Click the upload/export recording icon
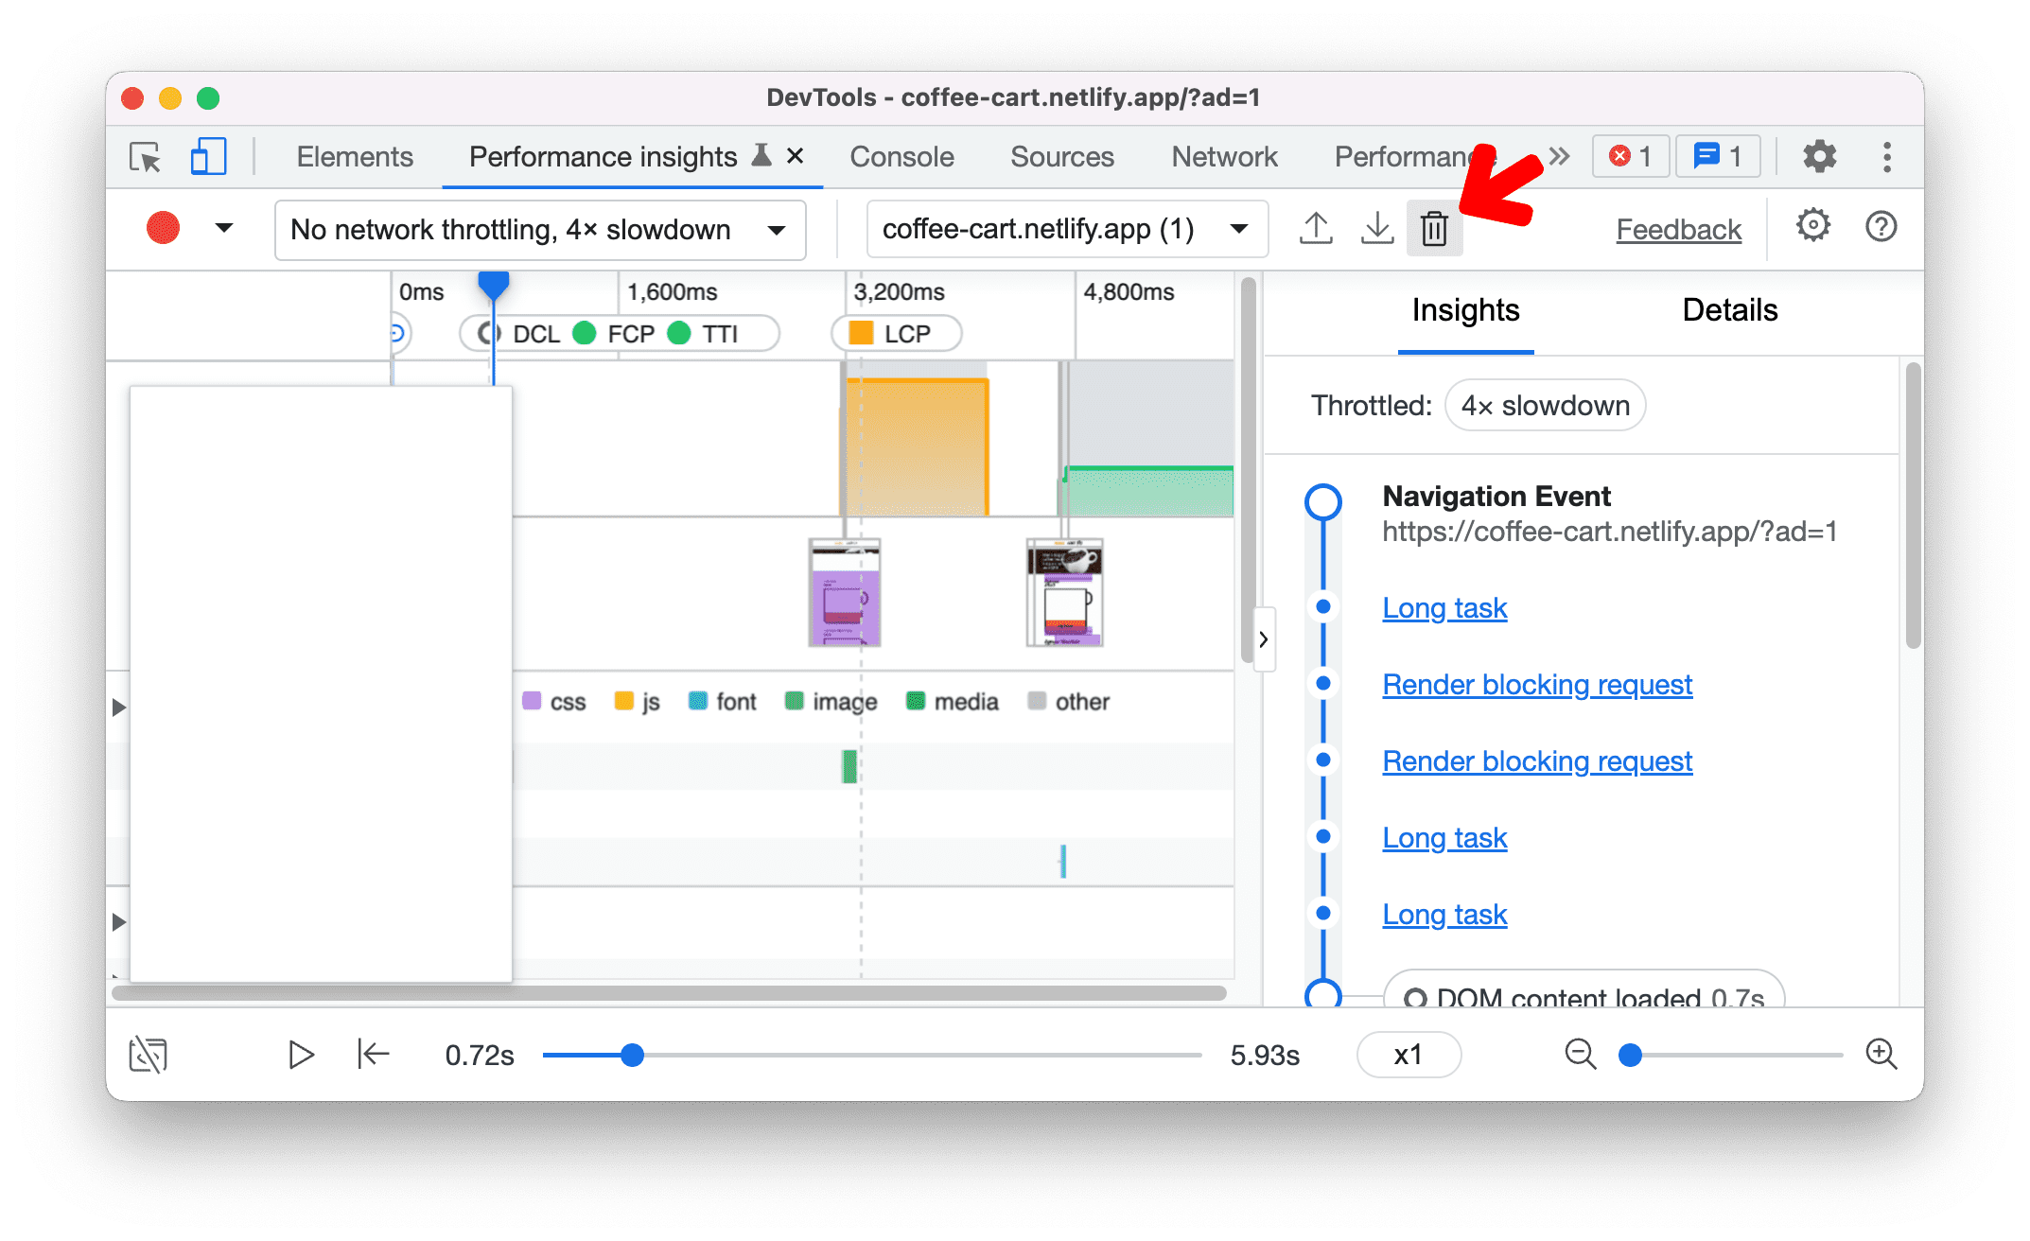The height and width of the screenshot is (1241, 2030). click(1314, 229)
